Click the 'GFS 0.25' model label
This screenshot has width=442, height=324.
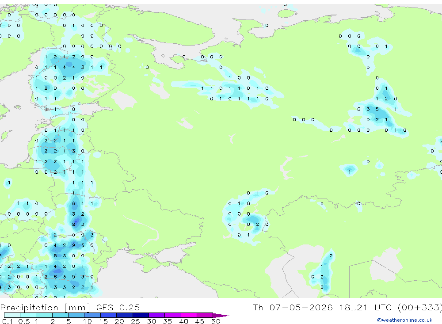(x=118, y=307)
